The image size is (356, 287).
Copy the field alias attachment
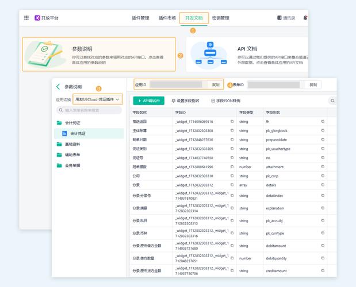click(323, 166)
